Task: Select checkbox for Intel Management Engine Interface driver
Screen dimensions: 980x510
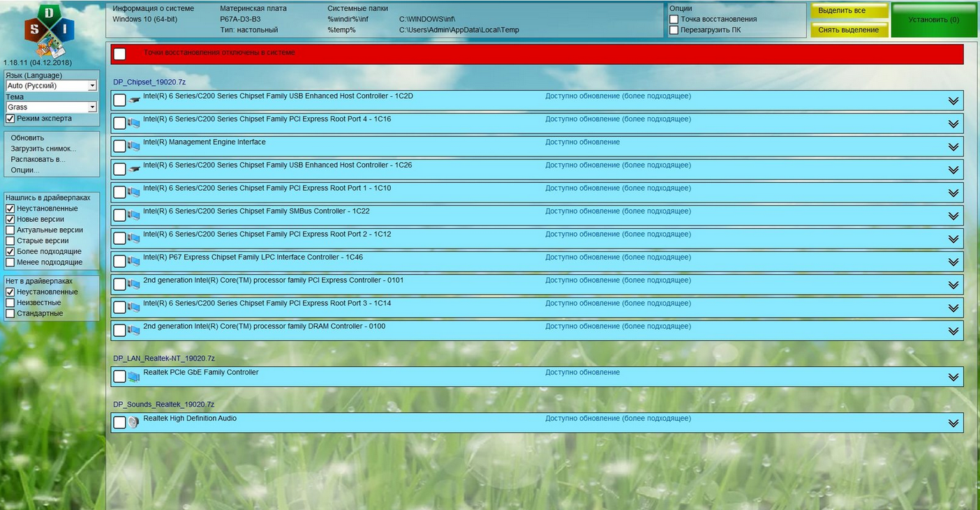Action: click(x=120, y=147)
